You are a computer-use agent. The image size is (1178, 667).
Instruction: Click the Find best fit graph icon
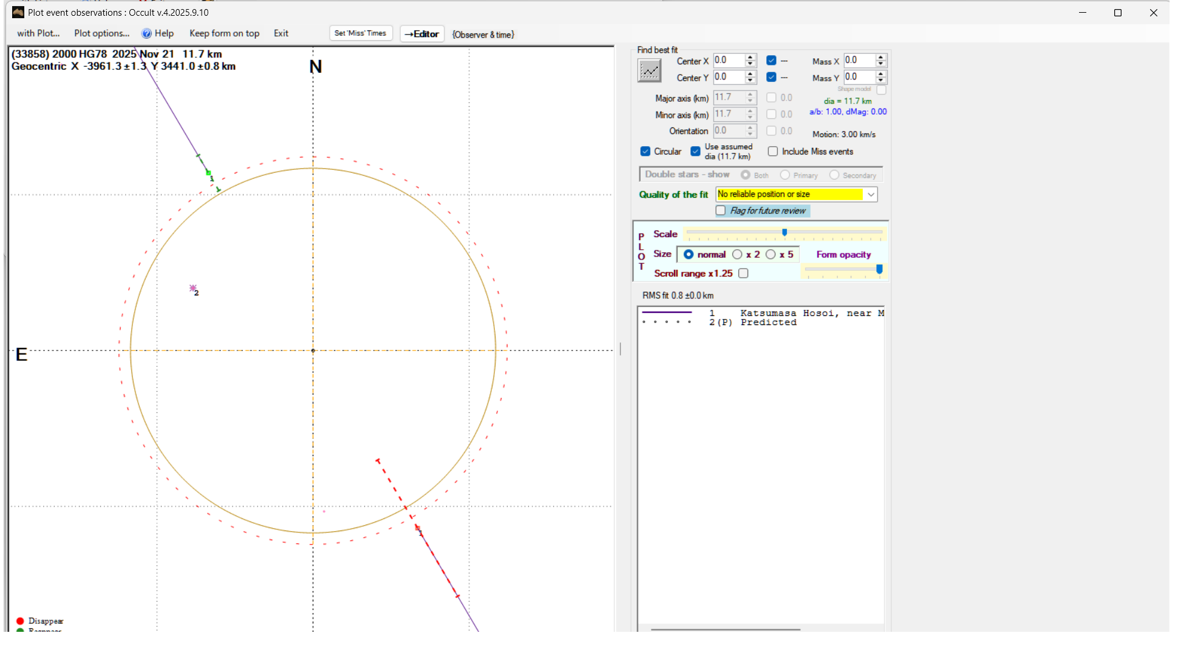(x=649, y=71)
